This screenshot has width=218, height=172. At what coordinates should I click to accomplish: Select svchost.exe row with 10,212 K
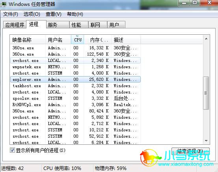[x=76, y=130]
